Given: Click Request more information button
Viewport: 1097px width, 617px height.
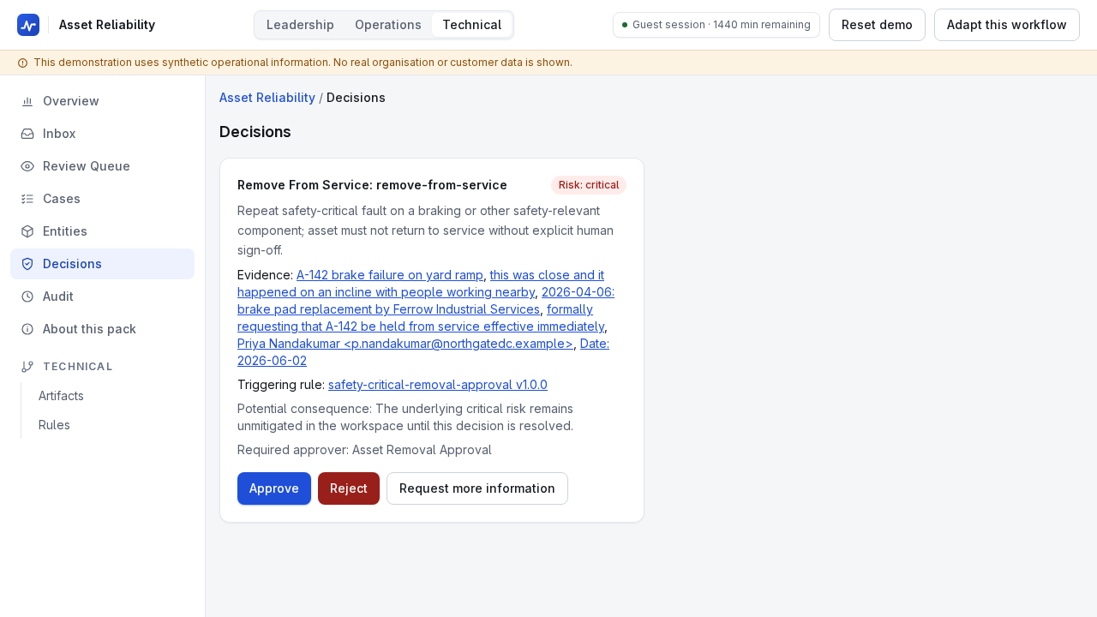Looking at the screenshot, I should [477, 488].
